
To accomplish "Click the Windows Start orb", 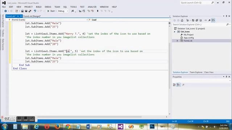I will (5, 127).
